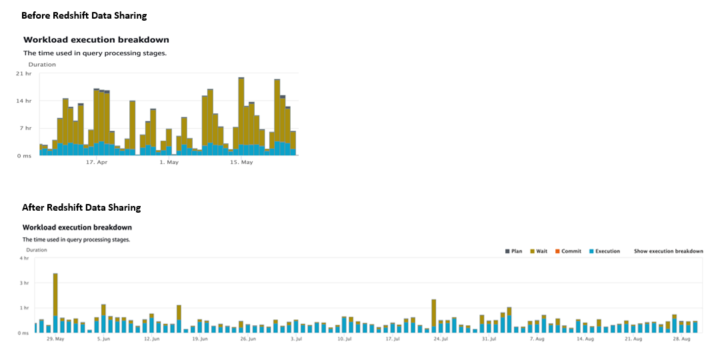Click the 17. Jul date label
This screenshot has height=354, width=710.
pyautogui.click(x=392, y=339)
